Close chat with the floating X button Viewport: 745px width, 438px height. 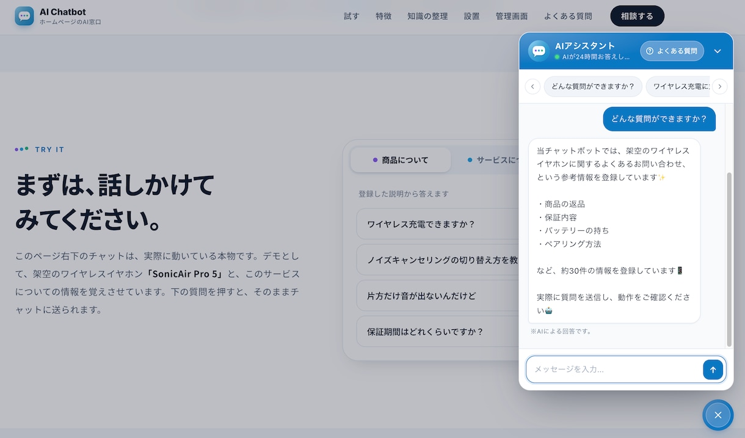coord(718,415)
